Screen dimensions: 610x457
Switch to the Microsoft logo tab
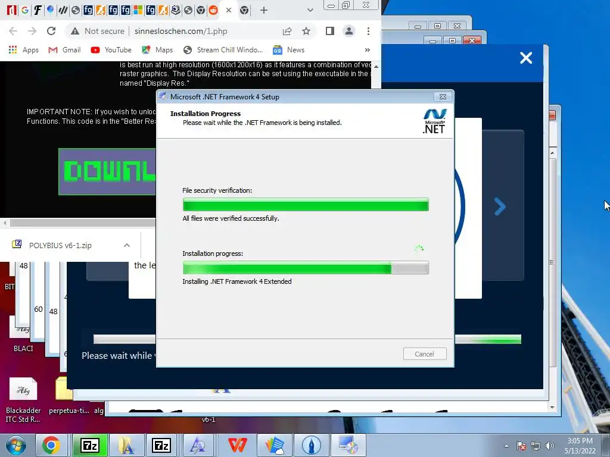point(138,11)
